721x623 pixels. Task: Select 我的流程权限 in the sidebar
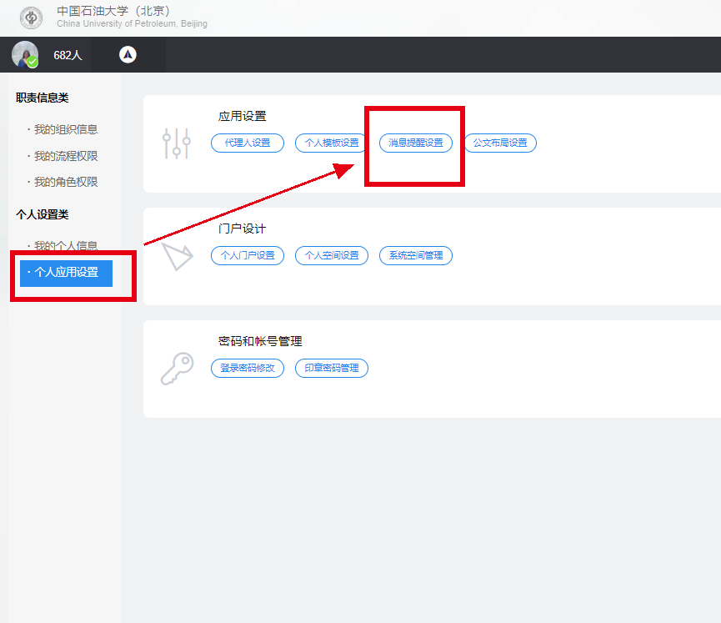[66, 156]
